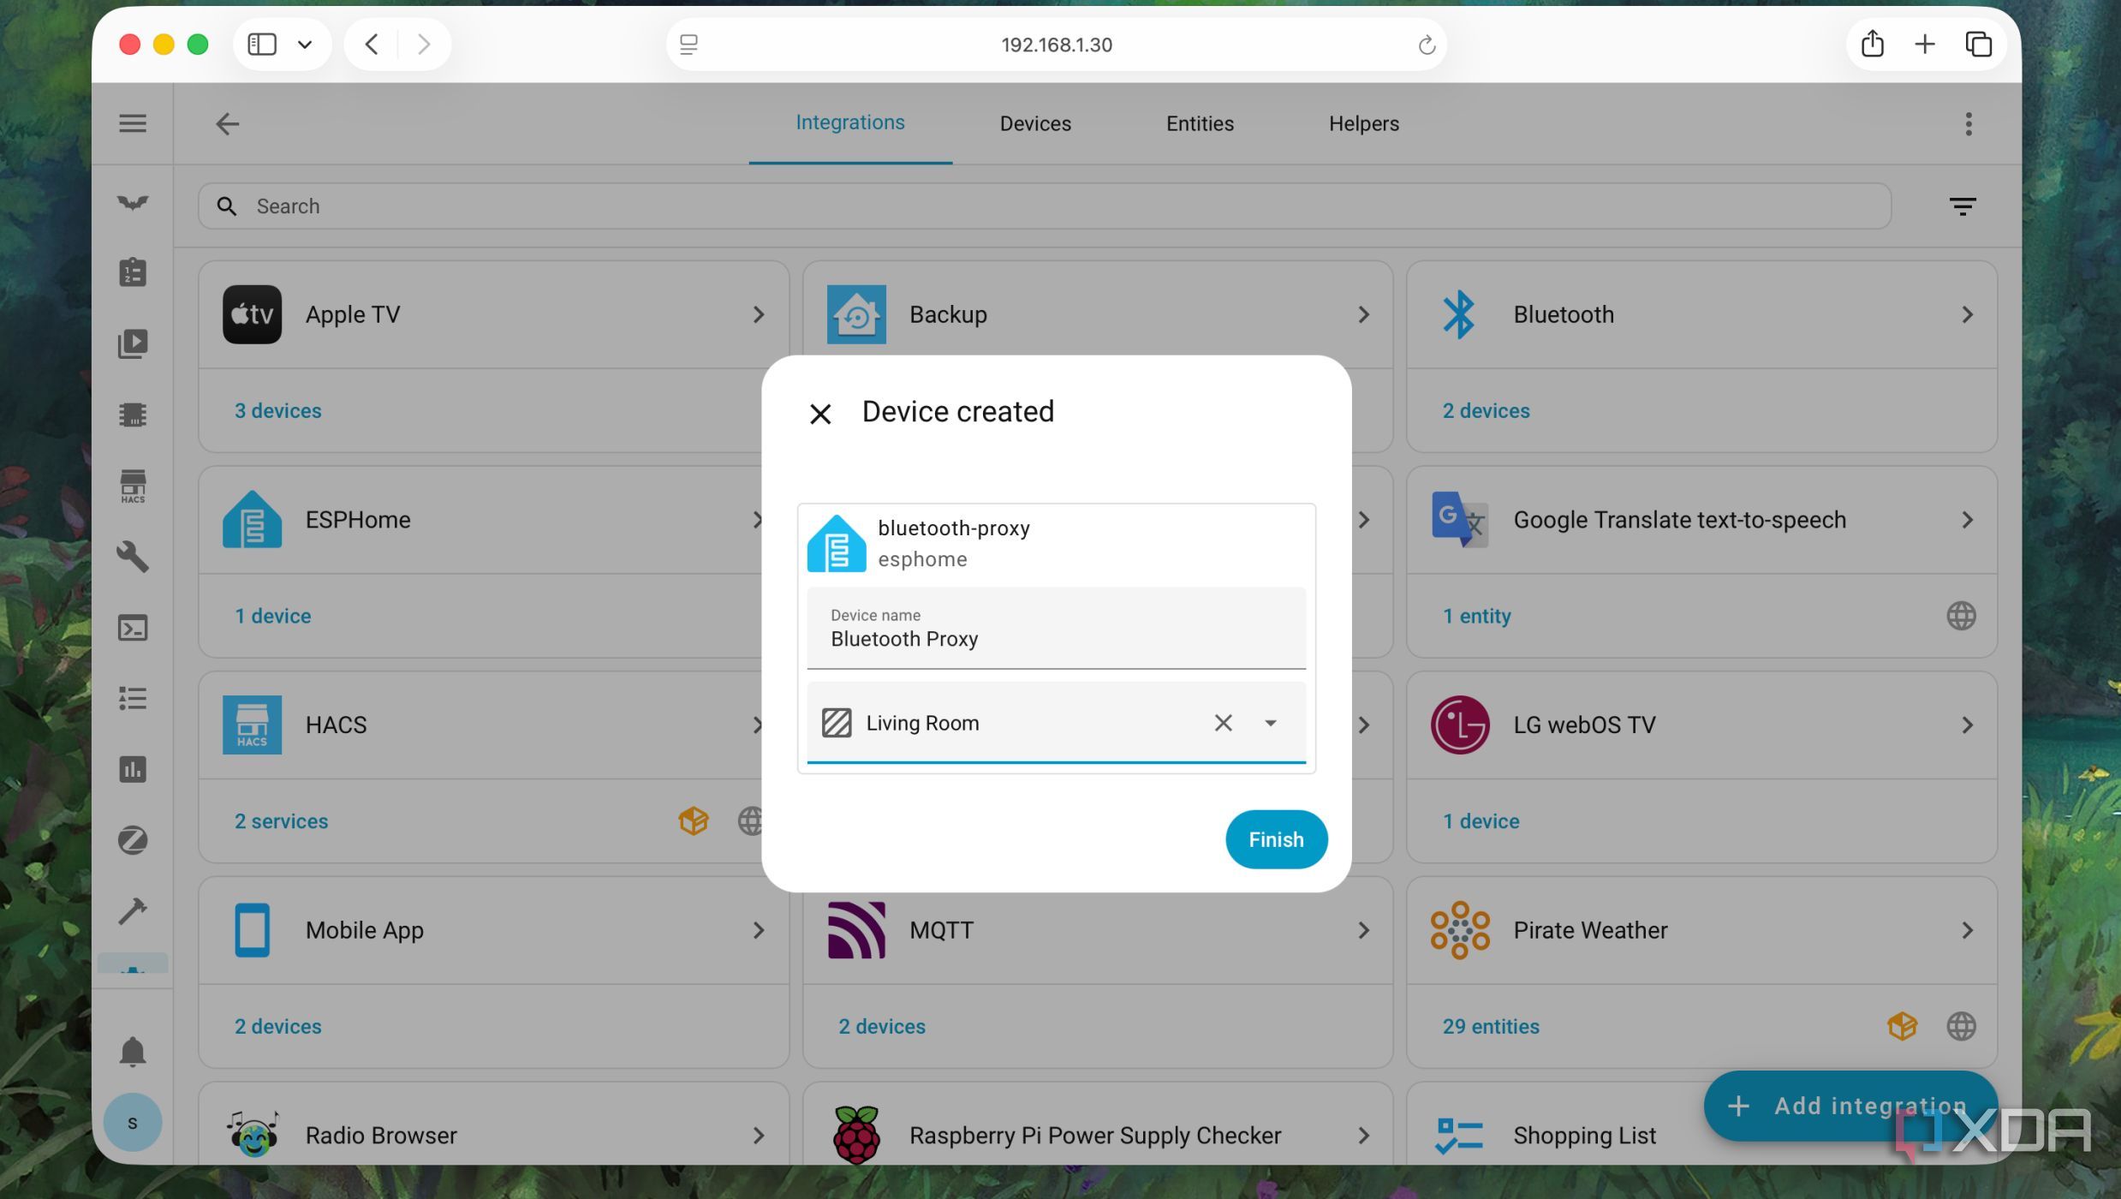Open the Safari sidebar options dropdown

coord(305,45)
